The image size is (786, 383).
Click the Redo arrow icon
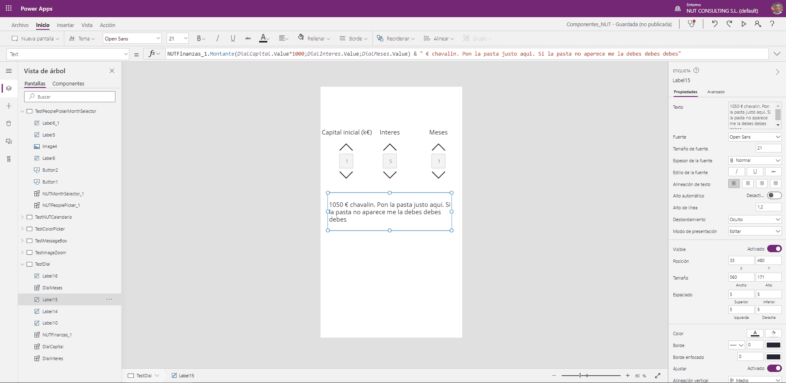(729, 24)
